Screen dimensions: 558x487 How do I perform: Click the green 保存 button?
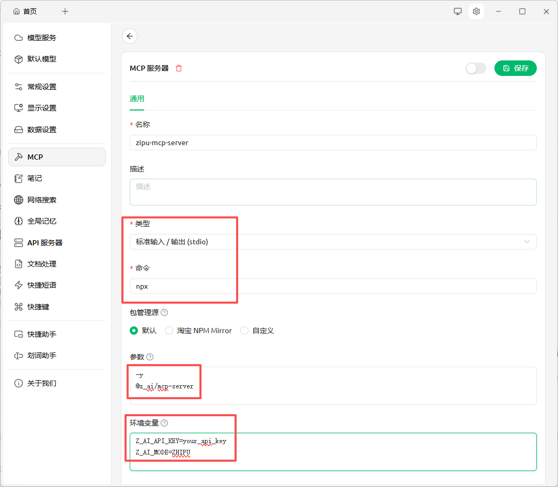point(515,68)
